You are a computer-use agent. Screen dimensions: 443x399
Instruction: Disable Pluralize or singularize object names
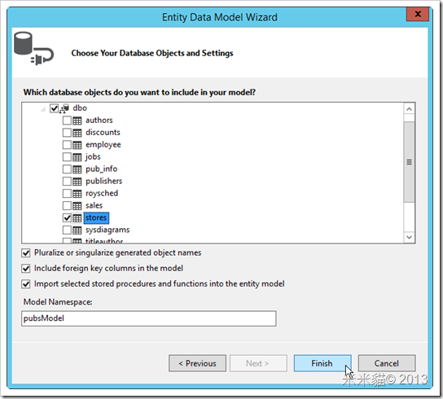[26, 253]
